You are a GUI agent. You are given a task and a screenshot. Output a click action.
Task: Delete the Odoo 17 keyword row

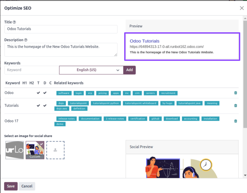pyautogui.click(x=236, y=121)
